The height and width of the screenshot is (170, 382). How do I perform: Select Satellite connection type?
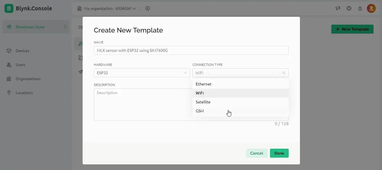[x=240, y=102]
